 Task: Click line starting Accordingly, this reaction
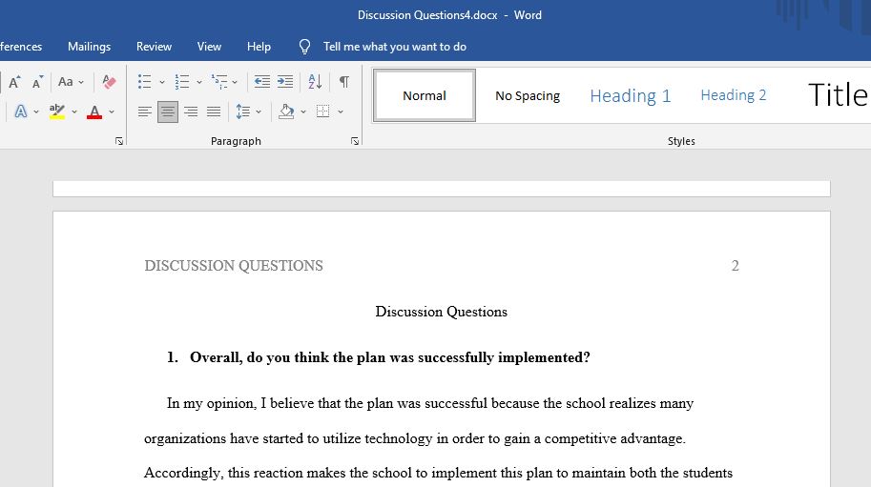(x=438, y=473)
